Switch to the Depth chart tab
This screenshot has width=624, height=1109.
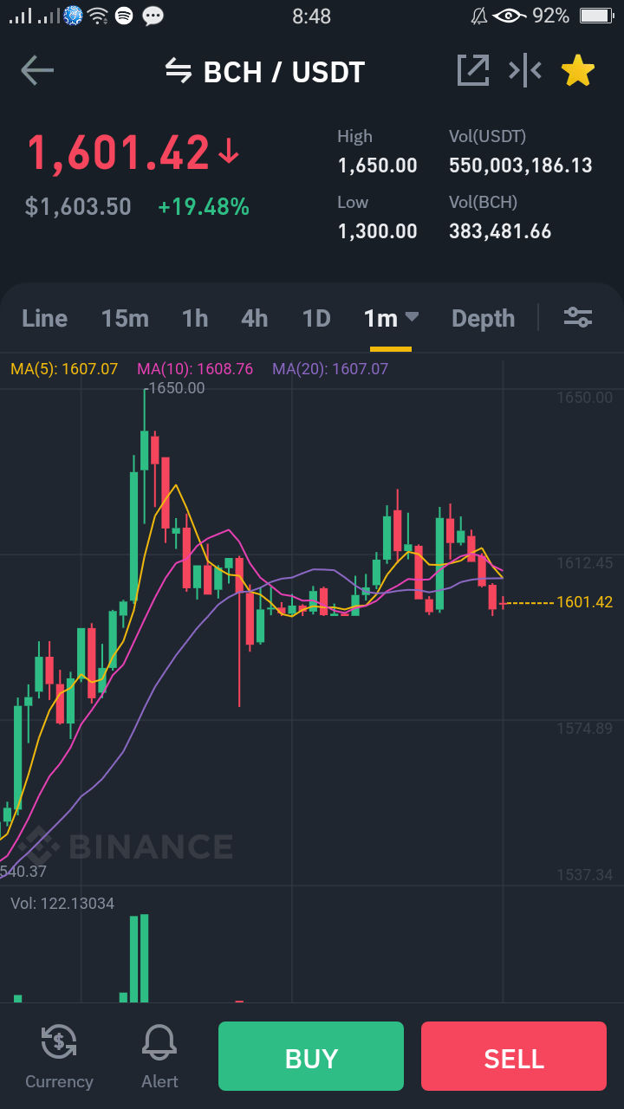click(483, 319)
